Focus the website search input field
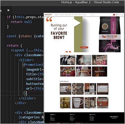The image size is (125, 124). (x=102, y=15)
